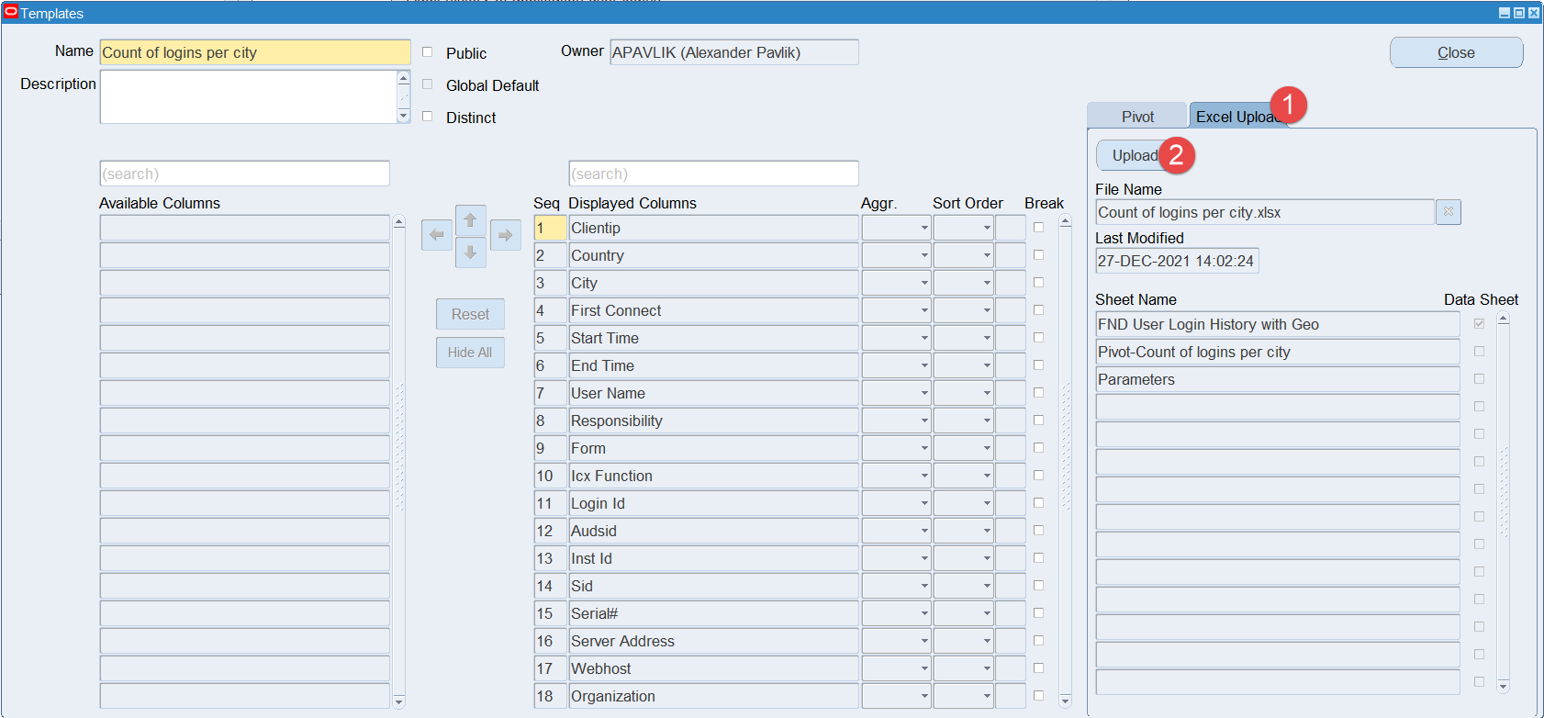The image size is (1544, 718).
Task: Toggle Break checkbox for Clientip row
Action: point(1039,228)
